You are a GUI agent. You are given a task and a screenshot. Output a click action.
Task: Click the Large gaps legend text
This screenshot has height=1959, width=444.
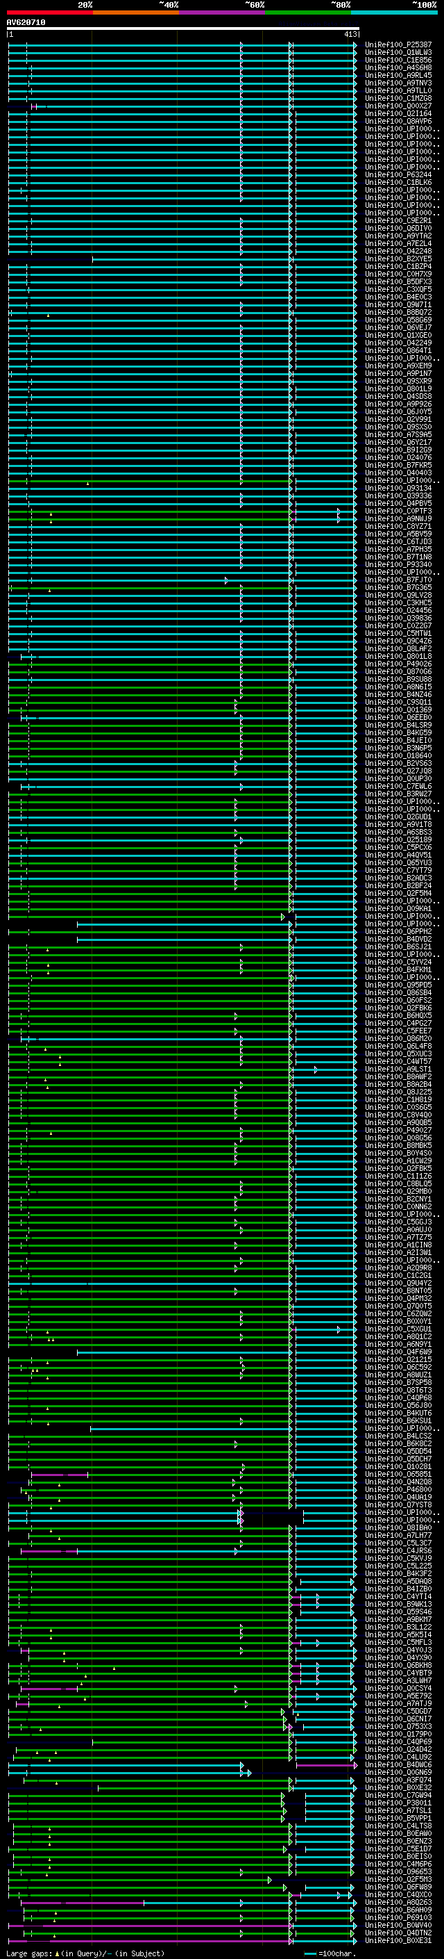pos(86,1953)
